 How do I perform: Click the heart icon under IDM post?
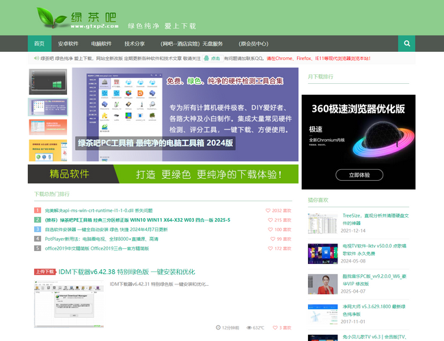(273, 327)
